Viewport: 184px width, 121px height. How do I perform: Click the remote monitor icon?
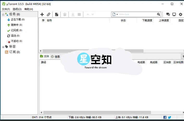tap(174, 14)
